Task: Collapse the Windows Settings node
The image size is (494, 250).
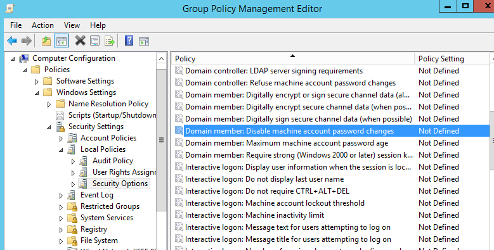Action: (37, 93)
